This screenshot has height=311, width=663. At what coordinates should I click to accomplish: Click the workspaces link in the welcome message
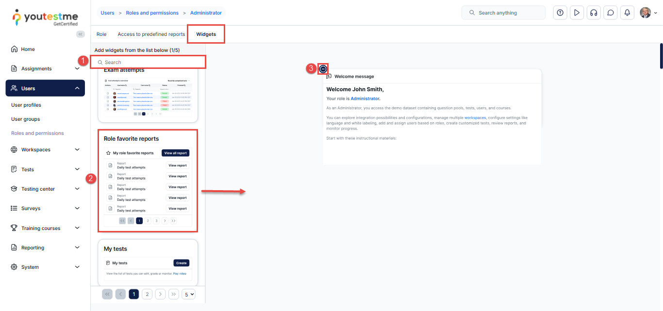coord(475,118)
